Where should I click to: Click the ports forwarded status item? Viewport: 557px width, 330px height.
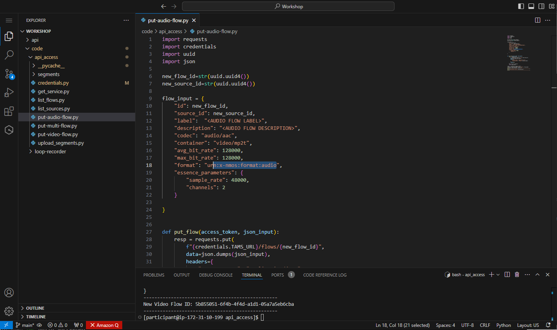point(79,325)
